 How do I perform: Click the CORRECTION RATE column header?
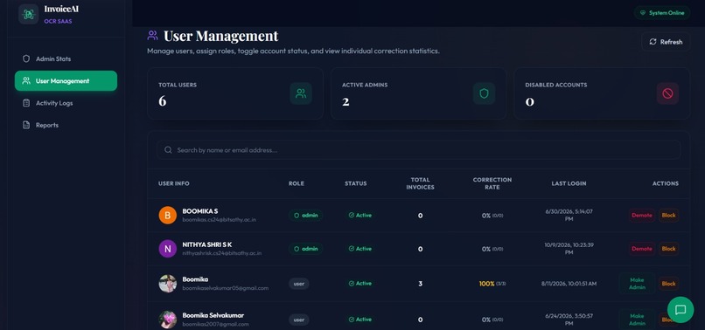coord(492,183)
